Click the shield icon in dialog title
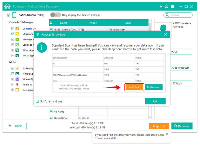 pyautogui.click(x=38, y=35)
